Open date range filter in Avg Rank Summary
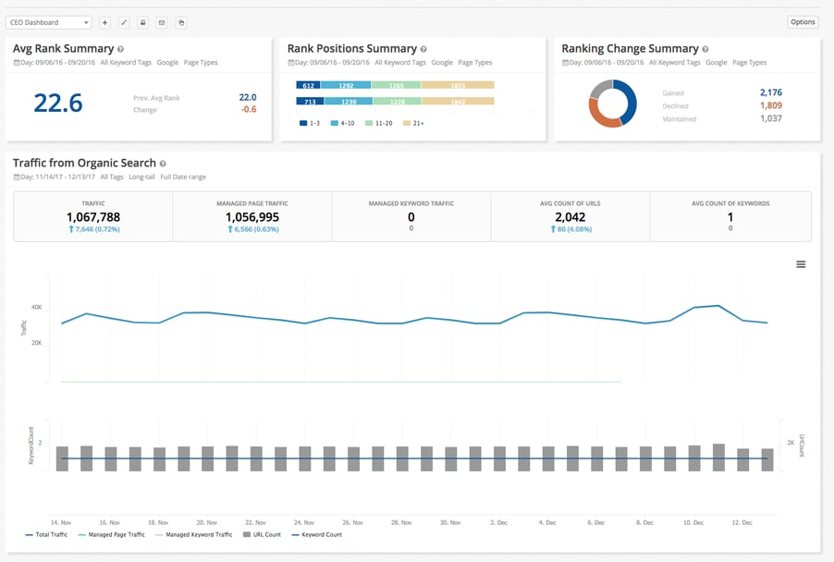834x562 pixels. [x=53, y=63]
